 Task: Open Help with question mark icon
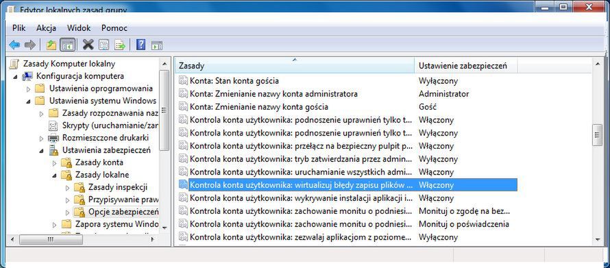[141, 45]
